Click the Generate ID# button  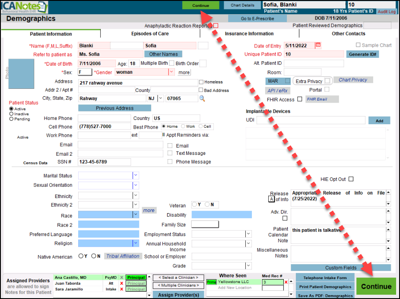[x=362, y=54]
